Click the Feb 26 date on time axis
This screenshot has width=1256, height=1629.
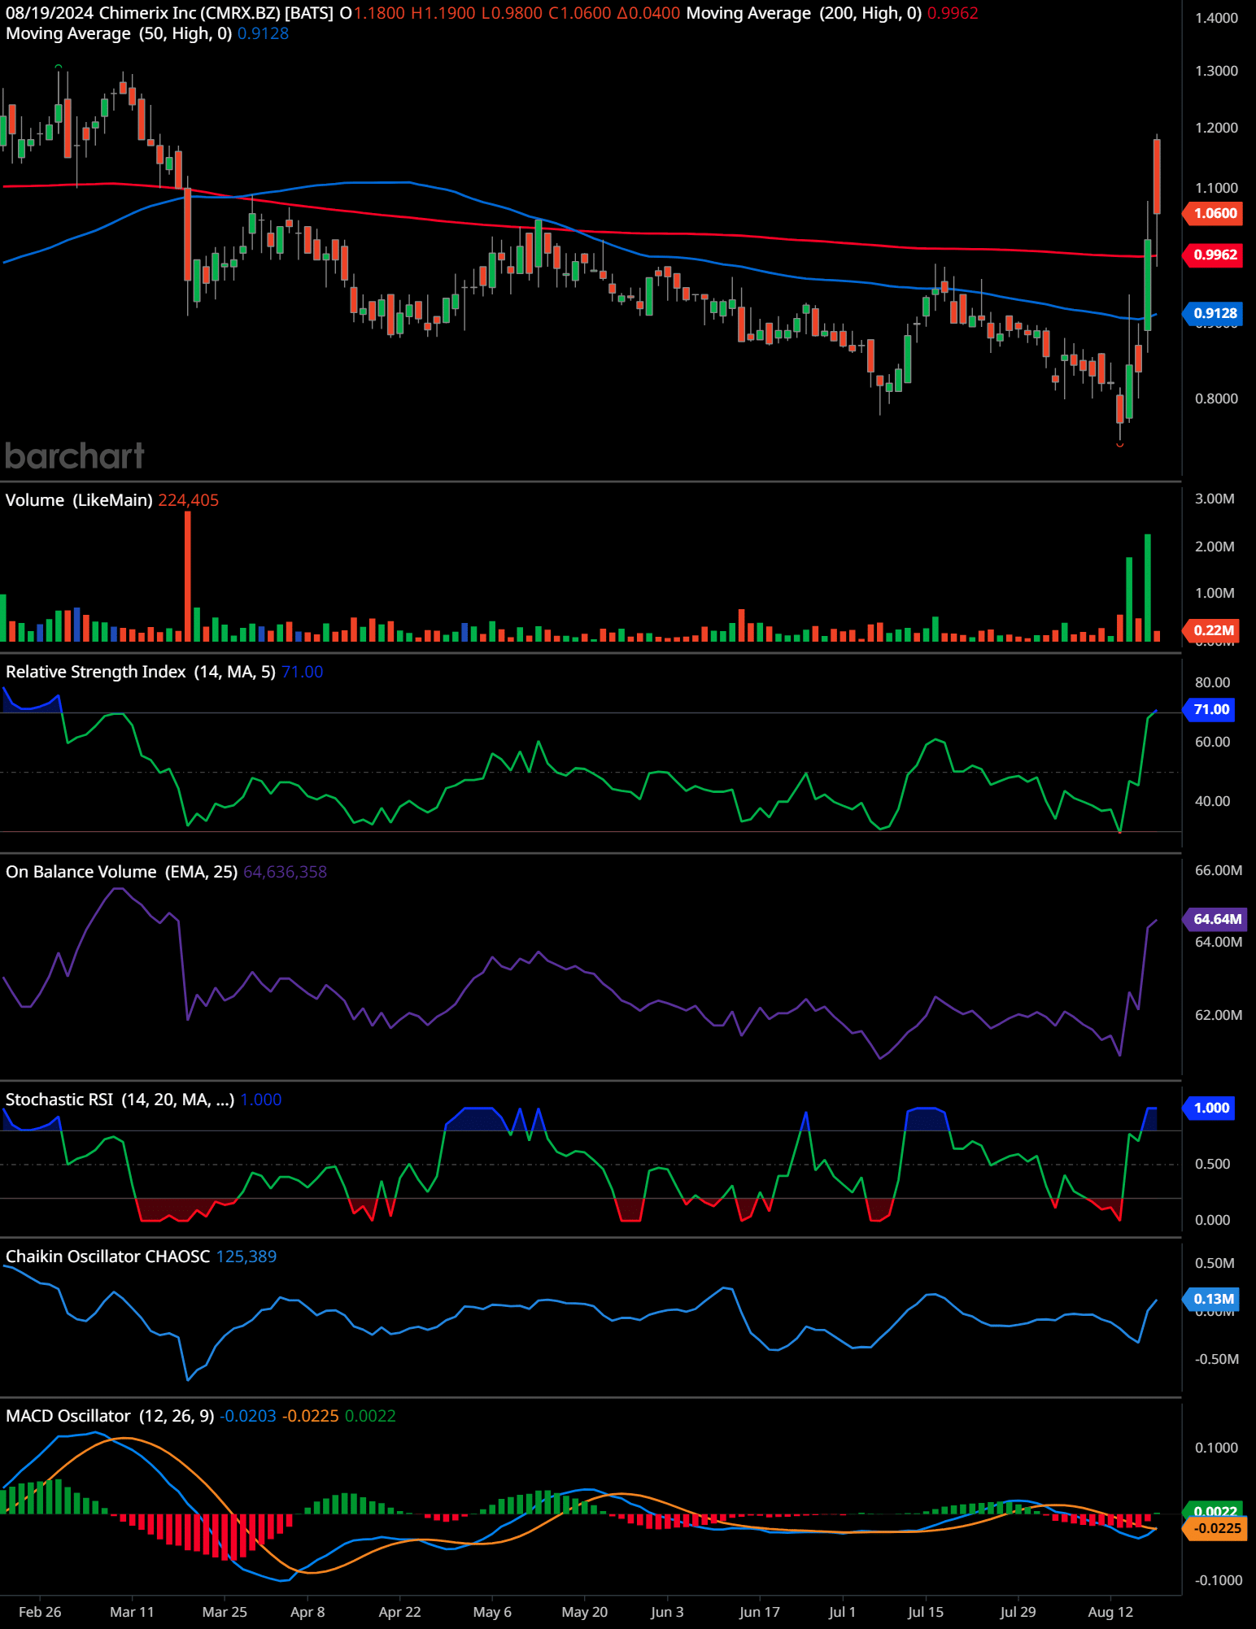click(x=40, y=1612)
